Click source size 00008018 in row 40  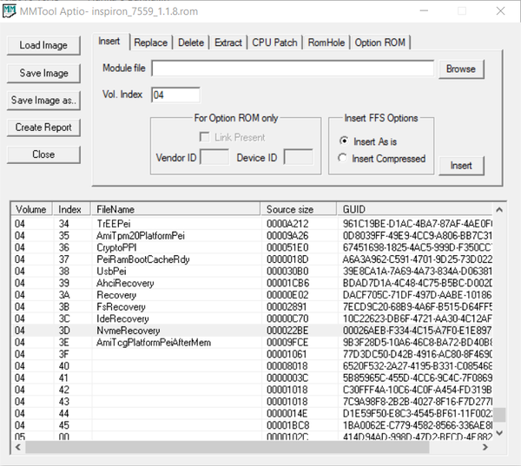click(x=287, y=366)
